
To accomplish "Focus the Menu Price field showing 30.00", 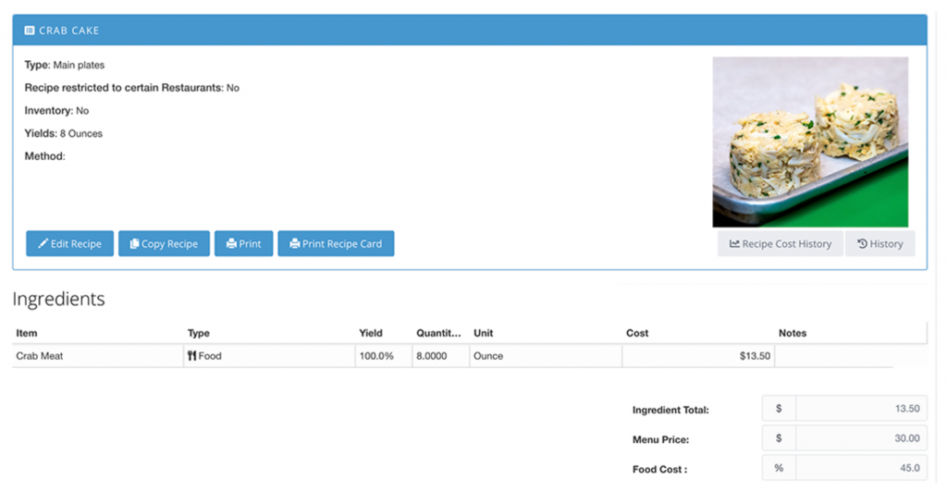I will (x=860, y=438).
